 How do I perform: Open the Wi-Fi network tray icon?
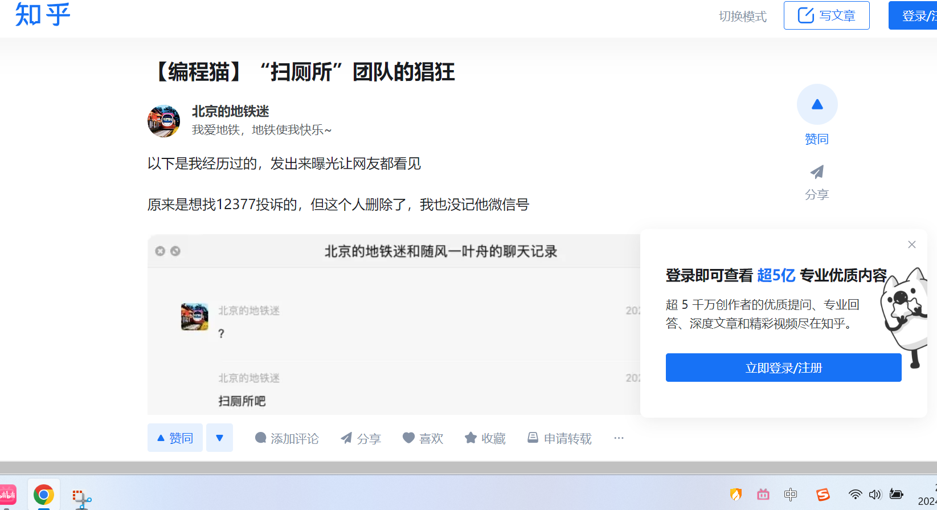point(855,494)
